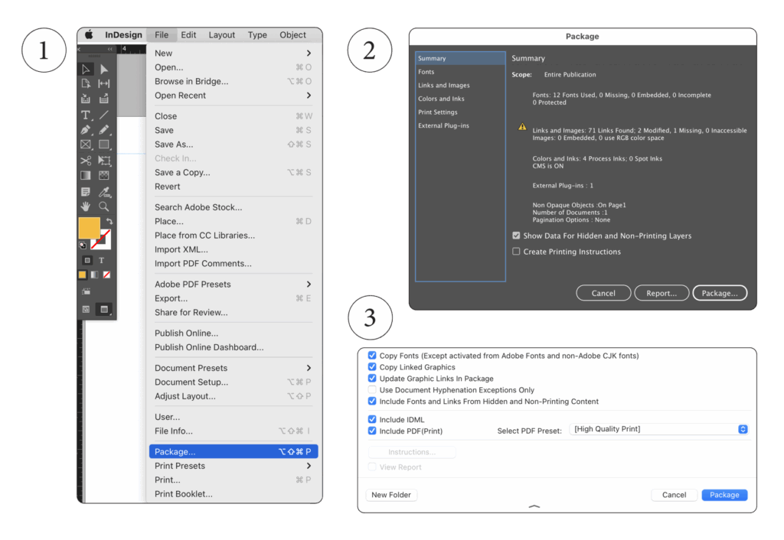The image size is (784, 540).
Task: Click the yellow fill color swatch
Action: tap(89, 228)
